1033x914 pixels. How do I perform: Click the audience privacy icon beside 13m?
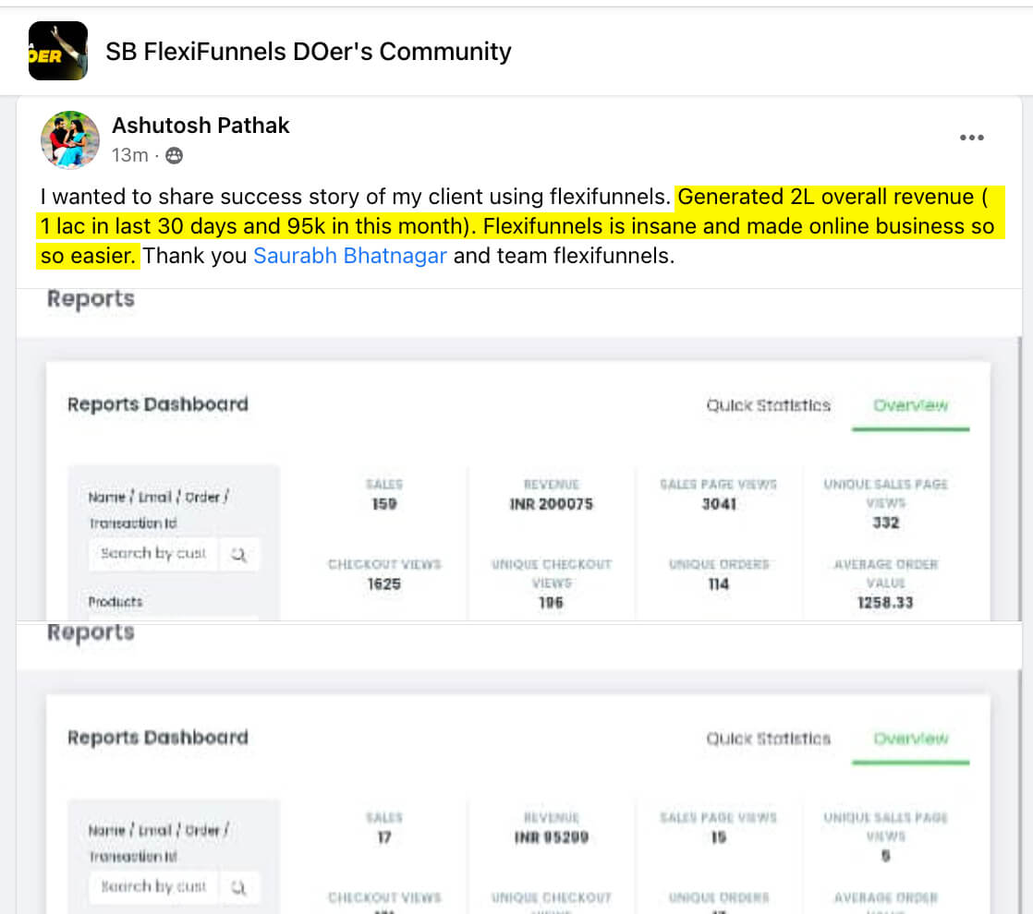coord(174,156)
